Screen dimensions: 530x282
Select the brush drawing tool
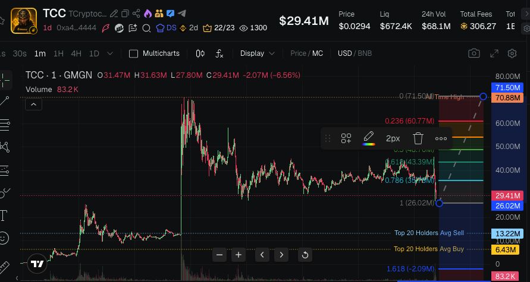(4, 192)
